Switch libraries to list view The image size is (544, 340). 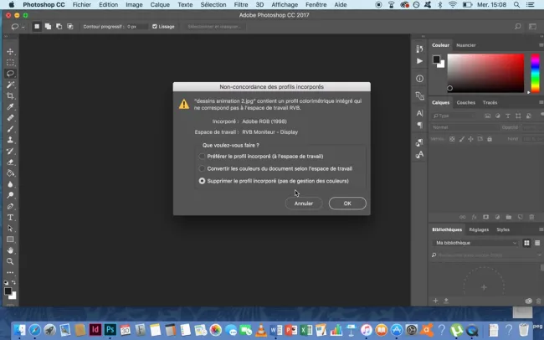537,243
